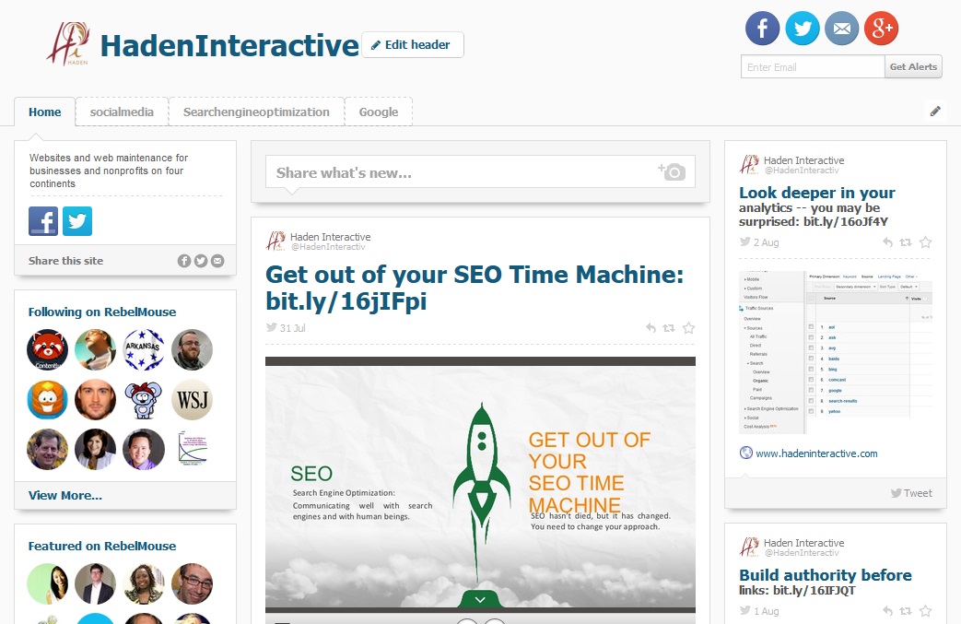The width and height of the screenshot is (961, 624).
Task: Switch to the socialmedia tab
Action: click(x=122, y=112)
